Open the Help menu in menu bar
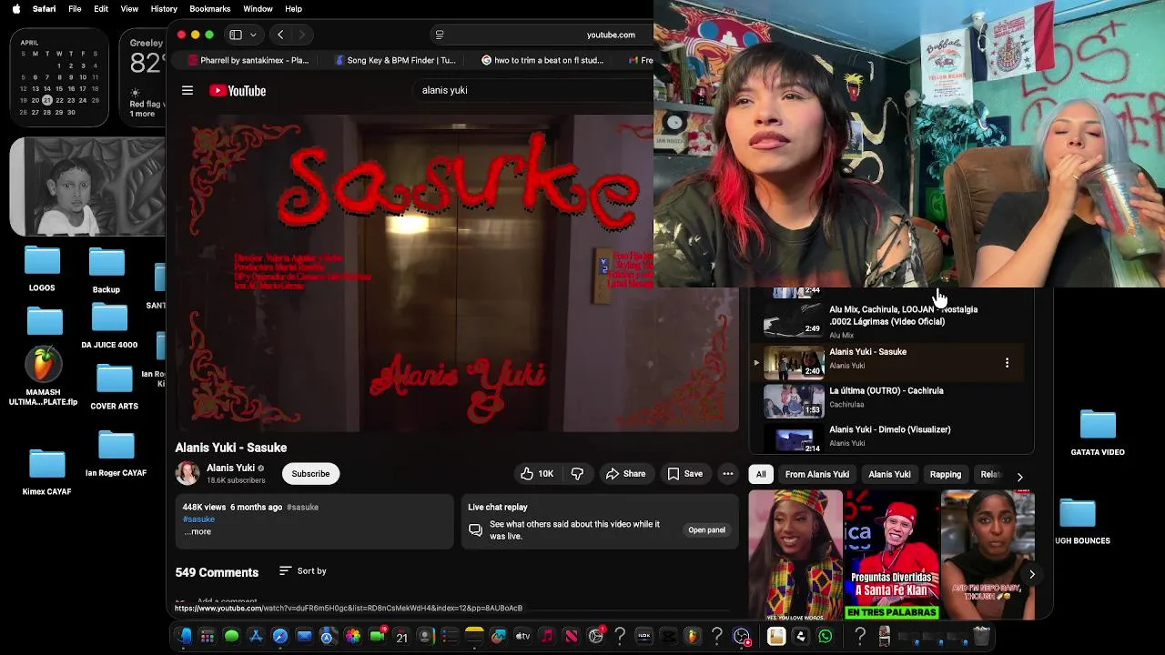The height and width of the screenshot is (655, 1165). [293, 9]
